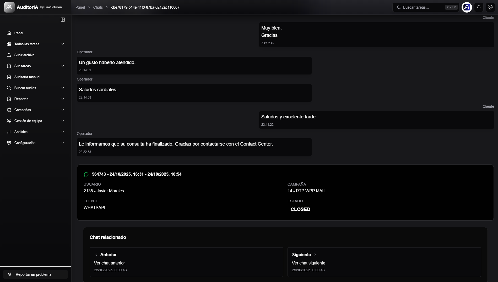Go to Chats in the breadcrumb
498x282 pixels.
pyautogui.click(x=98, y=7)
